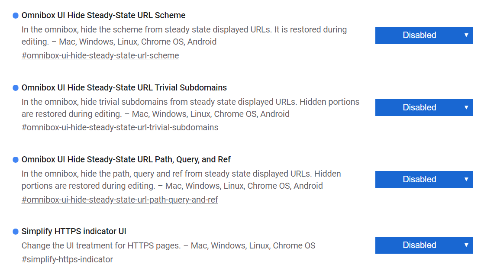
Task: Select the "Omnibox UI Hide Steady-State URL Scheme" title
Action: 103,15
